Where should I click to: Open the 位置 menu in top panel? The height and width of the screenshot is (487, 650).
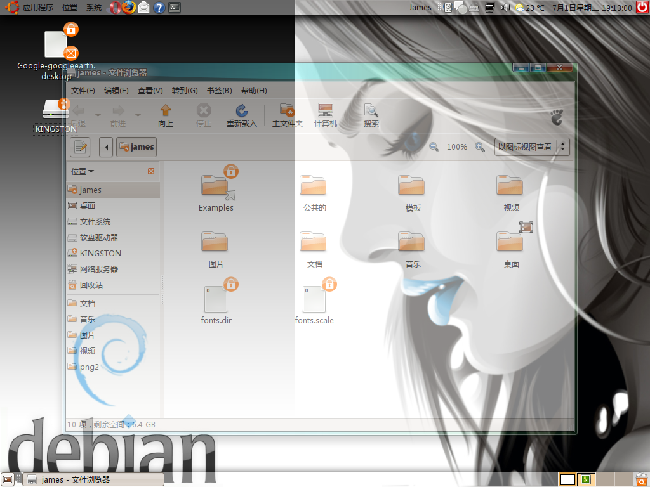coord(70,8)
